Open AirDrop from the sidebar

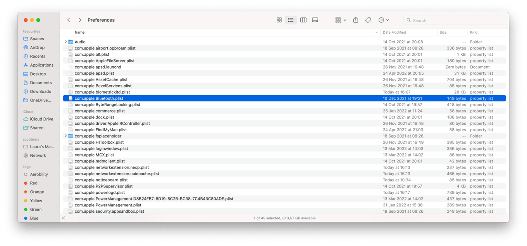pos(37,47)
